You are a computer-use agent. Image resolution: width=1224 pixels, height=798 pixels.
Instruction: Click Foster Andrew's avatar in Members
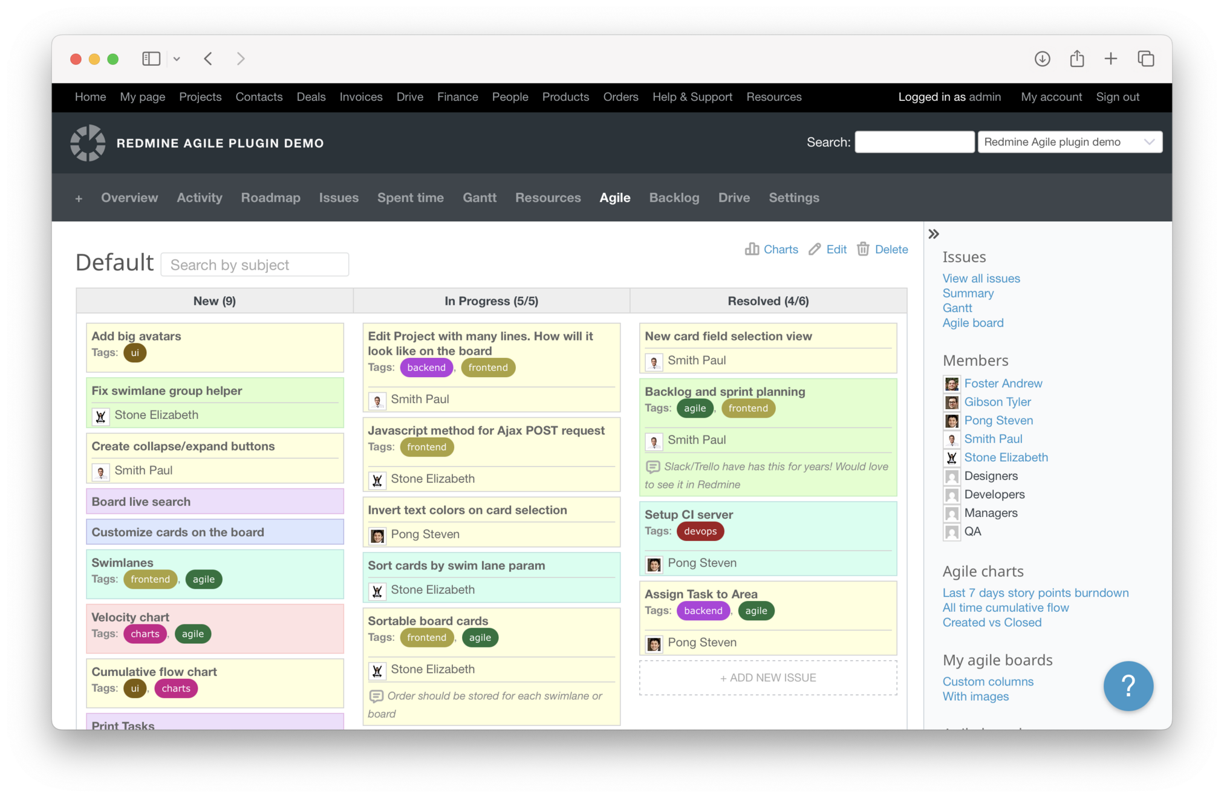pyautogui.click(x=952, y=383)
